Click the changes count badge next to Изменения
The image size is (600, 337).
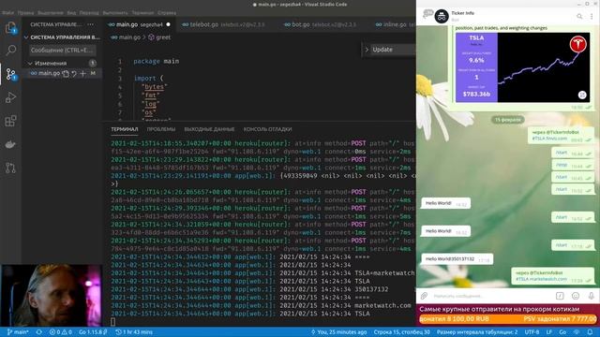[92, 63]
